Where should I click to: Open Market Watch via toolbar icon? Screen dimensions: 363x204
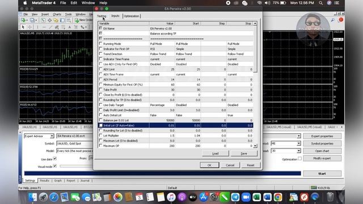43,20
